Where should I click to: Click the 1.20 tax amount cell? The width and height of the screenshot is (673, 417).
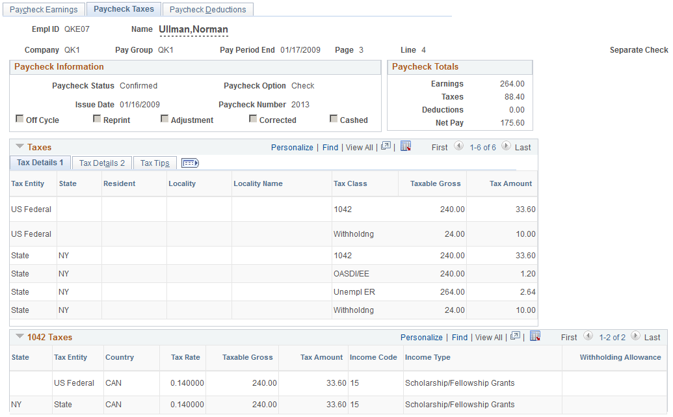[528, 274]
